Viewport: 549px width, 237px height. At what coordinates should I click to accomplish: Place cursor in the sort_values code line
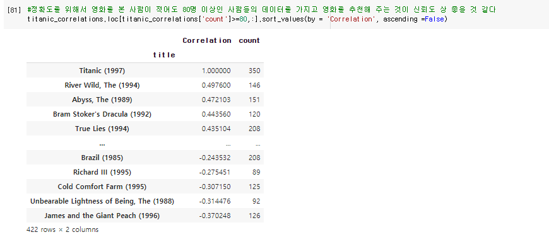click(237, 19)
